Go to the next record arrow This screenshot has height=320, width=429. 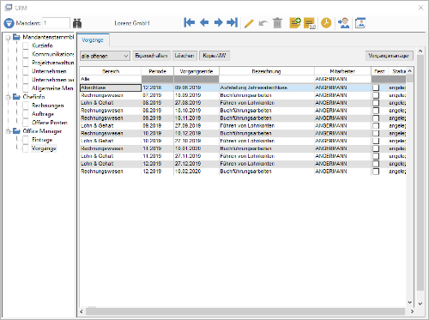tap(219, 22)
